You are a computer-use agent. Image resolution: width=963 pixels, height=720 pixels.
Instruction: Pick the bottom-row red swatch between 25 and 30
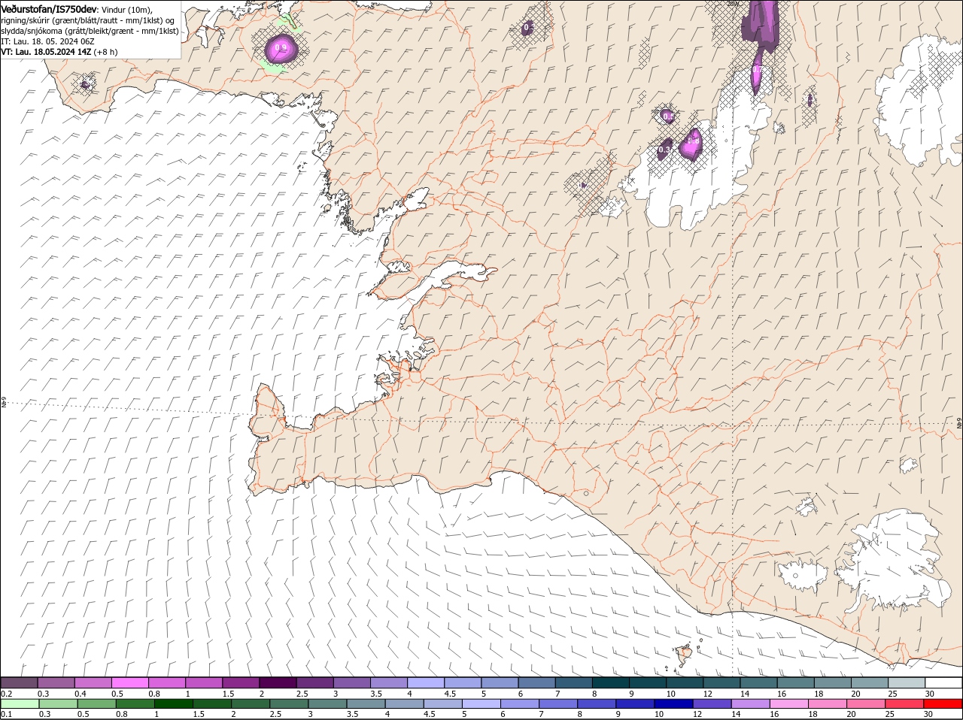[x=905, y=703]
